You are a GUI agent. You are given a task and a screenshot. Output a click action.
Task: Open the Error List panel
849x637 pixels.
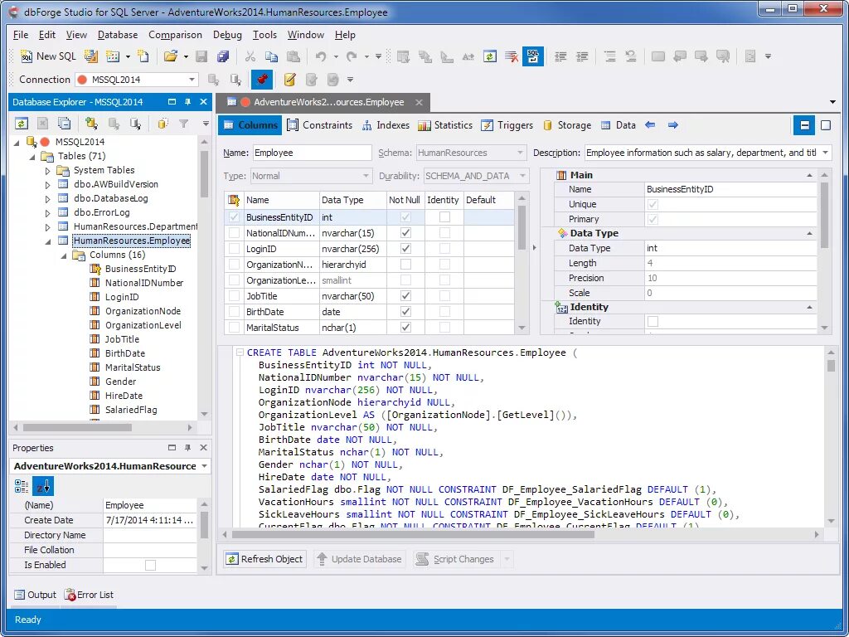tap(89, 595)
